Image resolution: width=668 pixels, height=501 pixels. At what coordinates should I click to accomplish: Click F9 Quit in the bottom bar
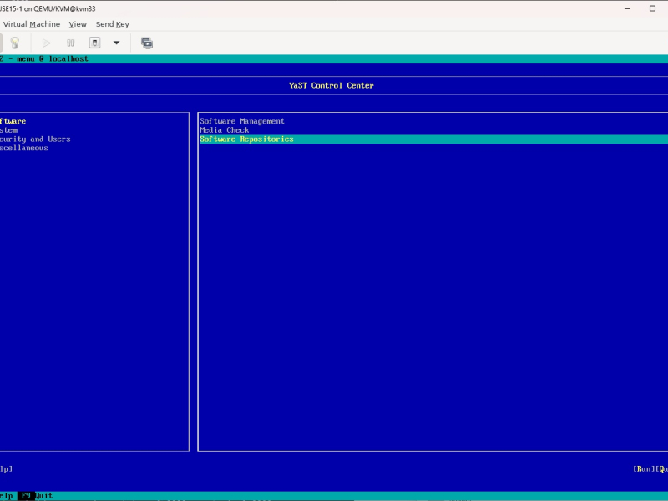tap(37, 496)
